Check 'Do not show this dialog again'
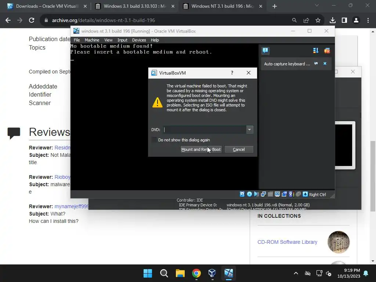Image resolution: width=376 pixels, height=282 pixels. pyautogui.click(x=154, y=140)
